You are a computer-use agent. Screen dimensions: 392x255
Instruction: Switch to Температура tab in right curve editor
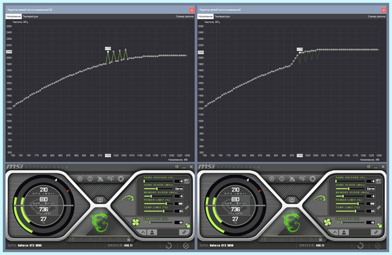[222, 16]
